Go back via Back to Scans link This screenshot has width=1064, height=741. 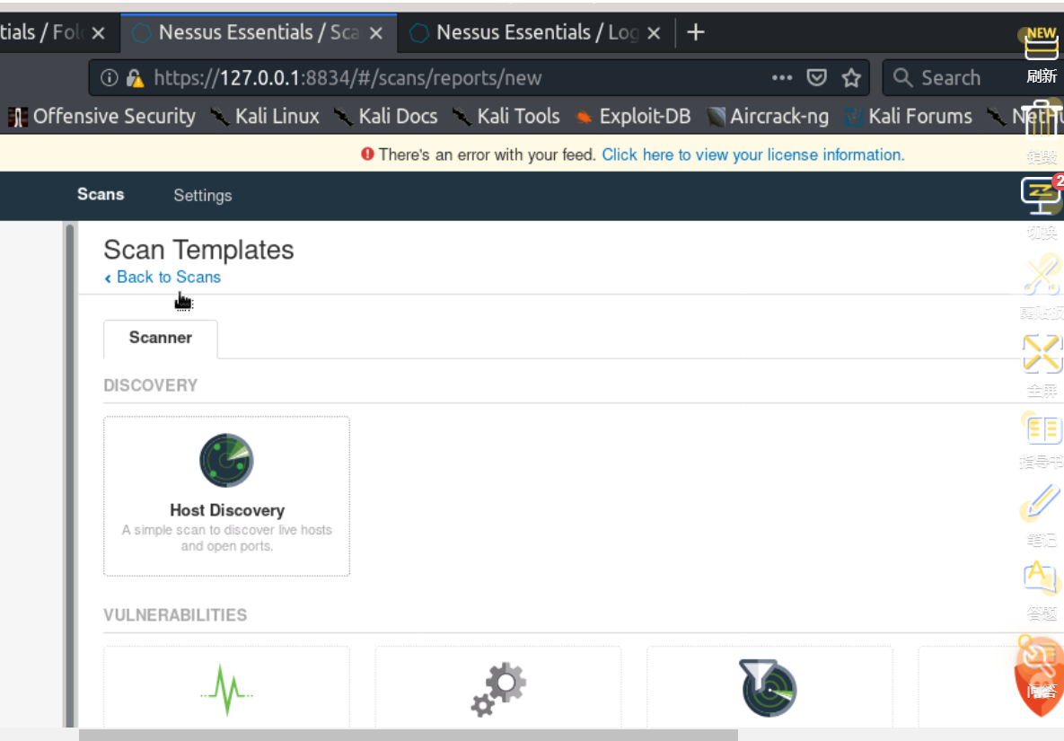point(163,277)
